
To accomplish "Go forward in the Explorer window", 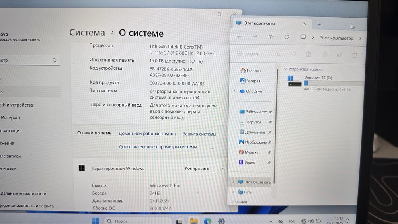I will (255, 37).
